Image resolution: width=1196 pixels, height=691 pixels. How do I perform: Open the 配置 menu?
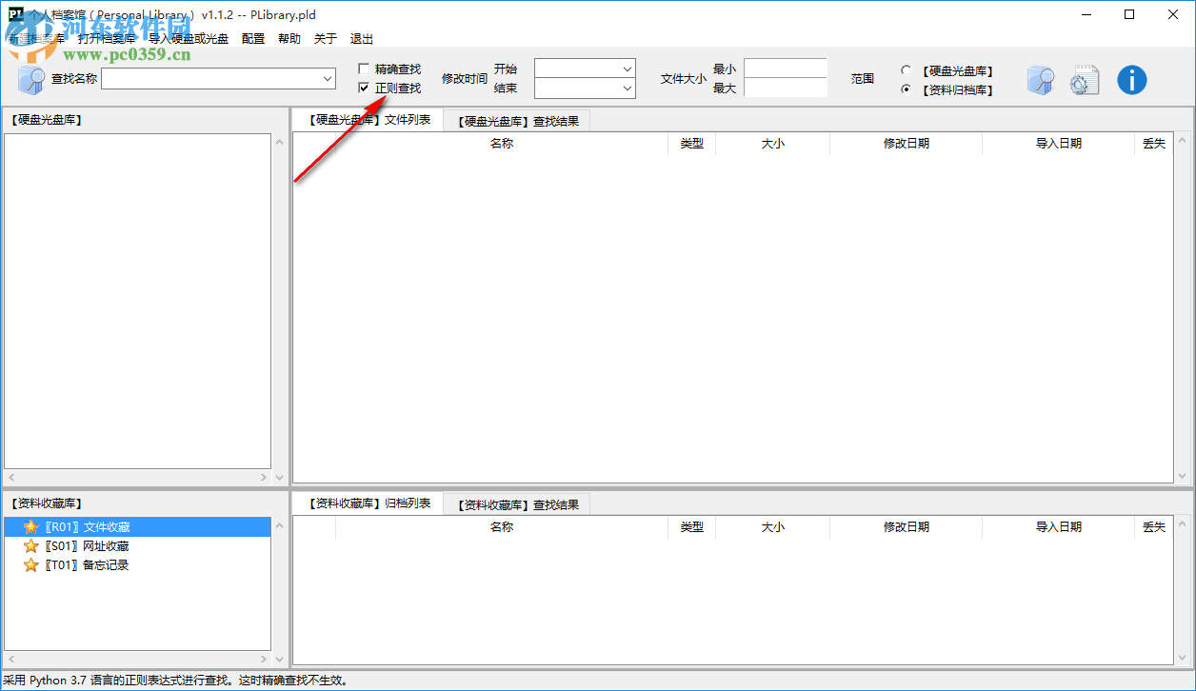coord(252,38)
